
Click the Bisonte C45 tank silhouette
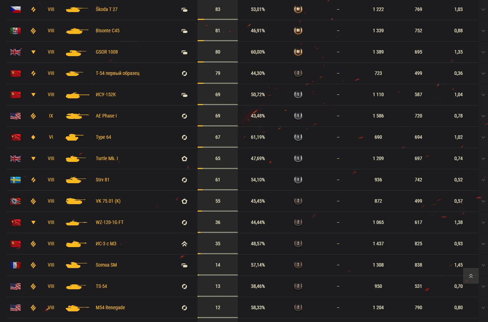(x=77, y=31)
